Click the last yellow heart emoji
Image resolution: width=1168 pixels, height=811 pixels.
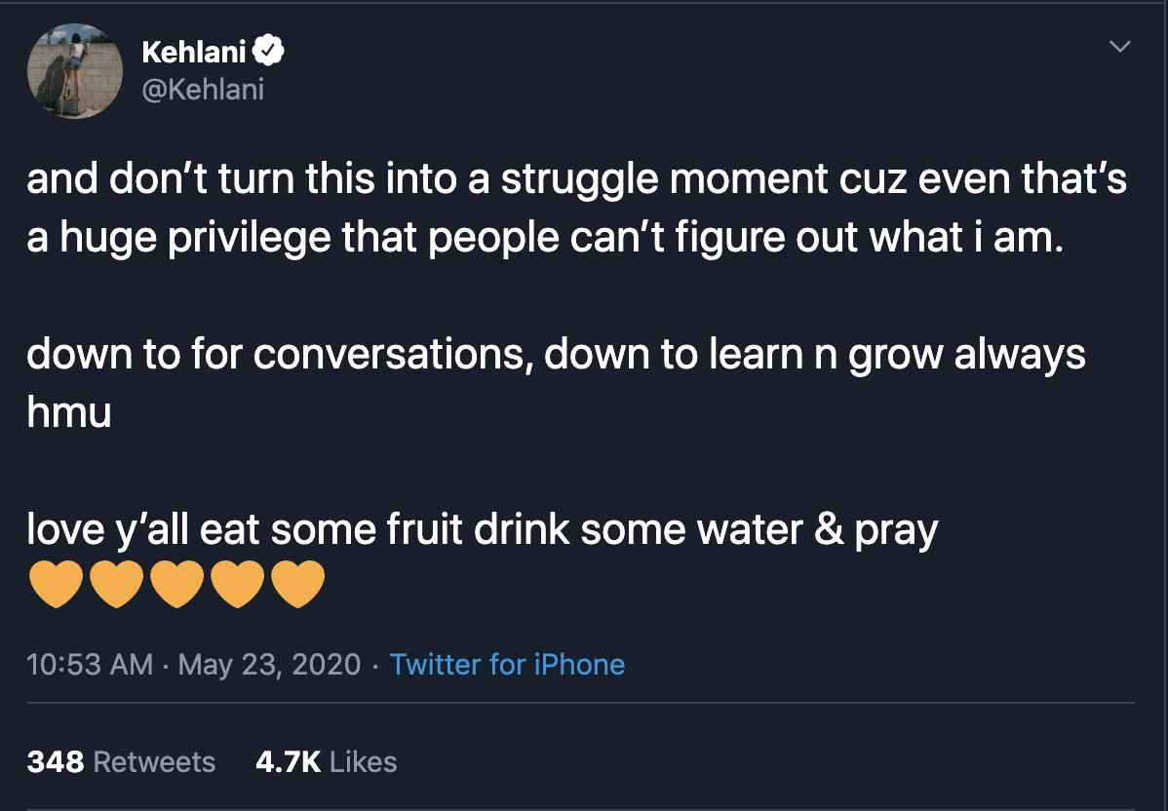298,585
